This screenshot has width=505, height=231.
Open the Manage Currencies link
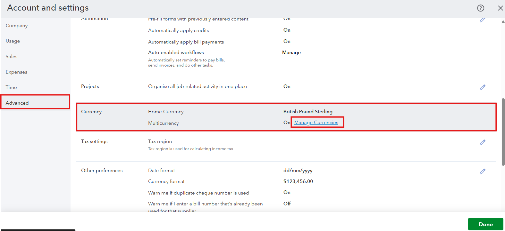point(316,123)
